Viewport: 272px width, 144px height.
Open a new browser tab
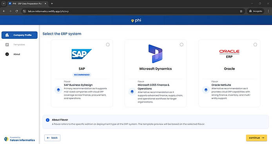pyautogui.click(x=52, y=4)
